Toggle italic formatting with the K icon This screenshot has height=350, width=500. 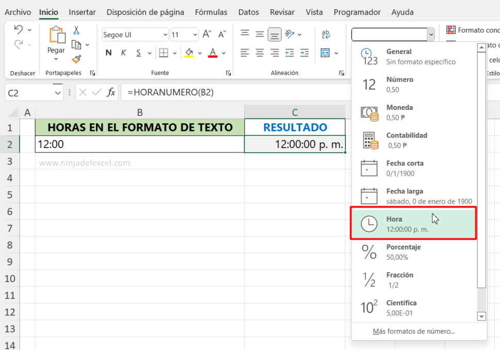[x=122, y=52]
